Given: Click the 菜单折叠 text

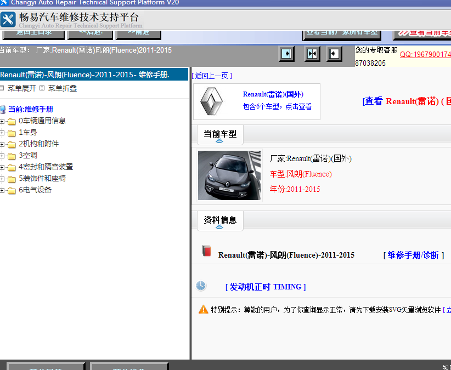Looking at the screenshot, I should coord(63,88).
